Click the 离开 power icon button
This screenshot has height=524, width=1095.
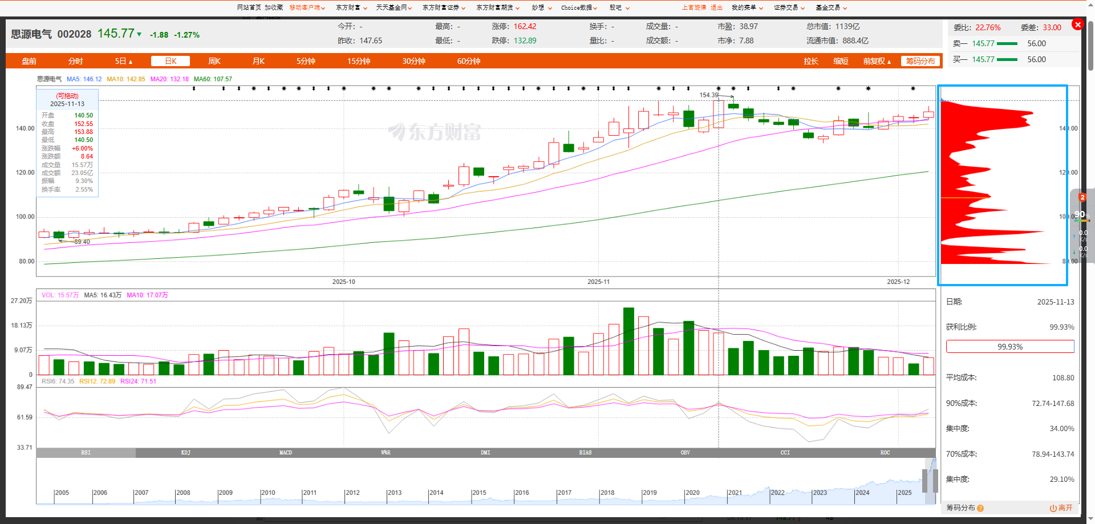(1061, 508)
